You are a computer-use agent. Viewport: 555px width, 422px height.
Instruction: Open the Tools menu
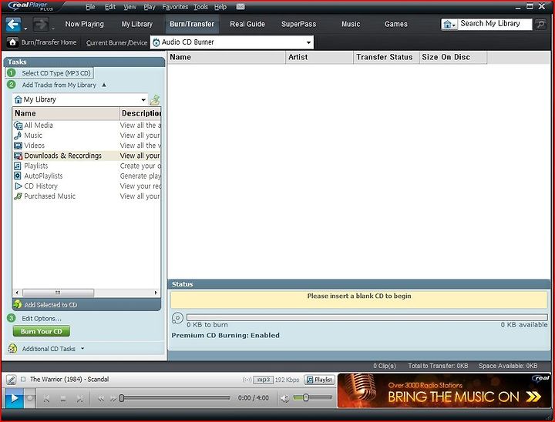pyautogui.click(x=200, y=7)
